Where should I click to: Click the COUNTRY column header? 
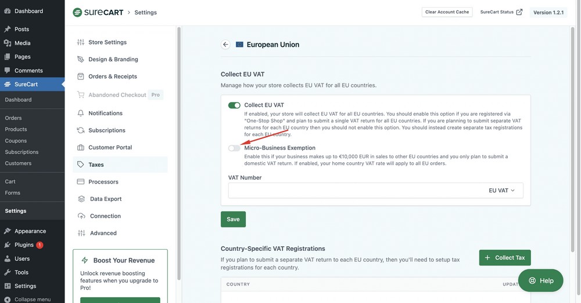tap(238, 284)
